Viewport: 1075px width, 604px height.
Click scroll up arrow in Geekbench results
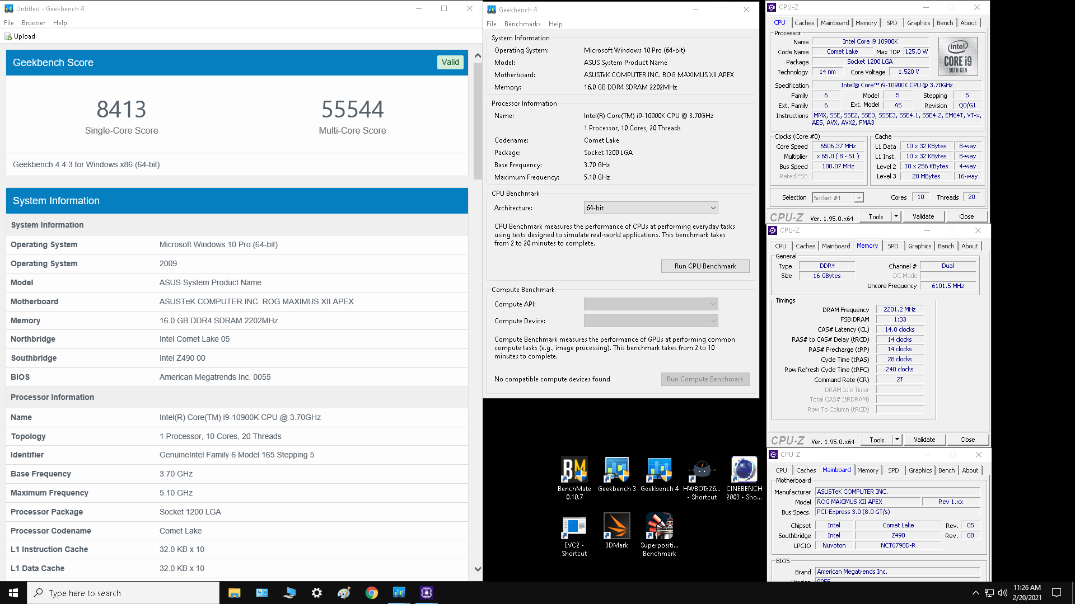pos(478,55)
